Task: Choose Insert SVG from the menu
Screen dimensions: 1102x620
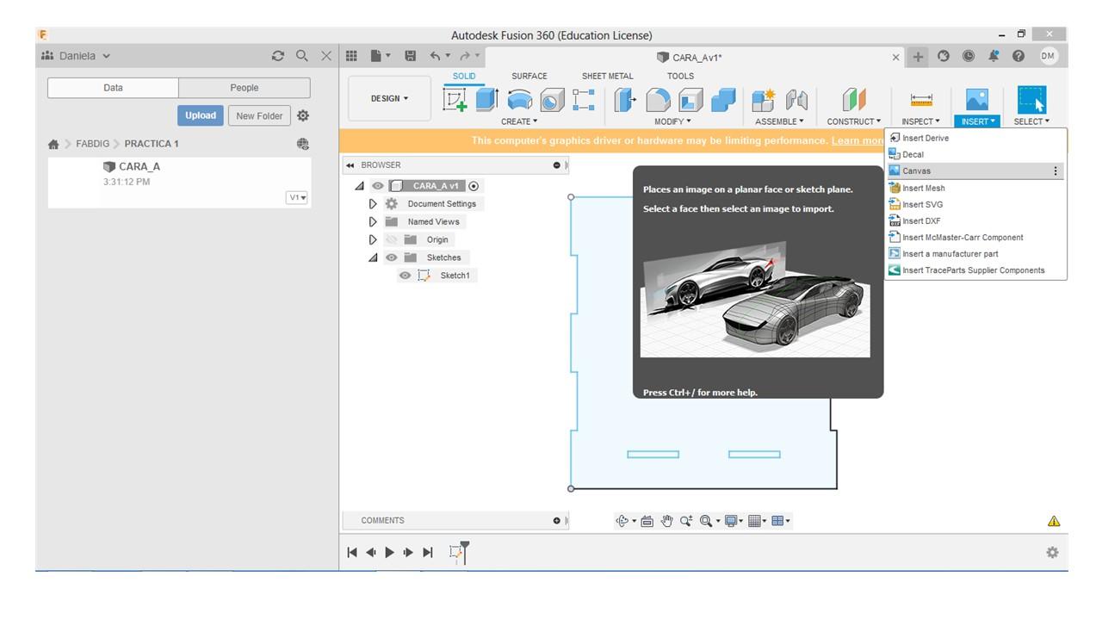Action: (x=976, y=204)
